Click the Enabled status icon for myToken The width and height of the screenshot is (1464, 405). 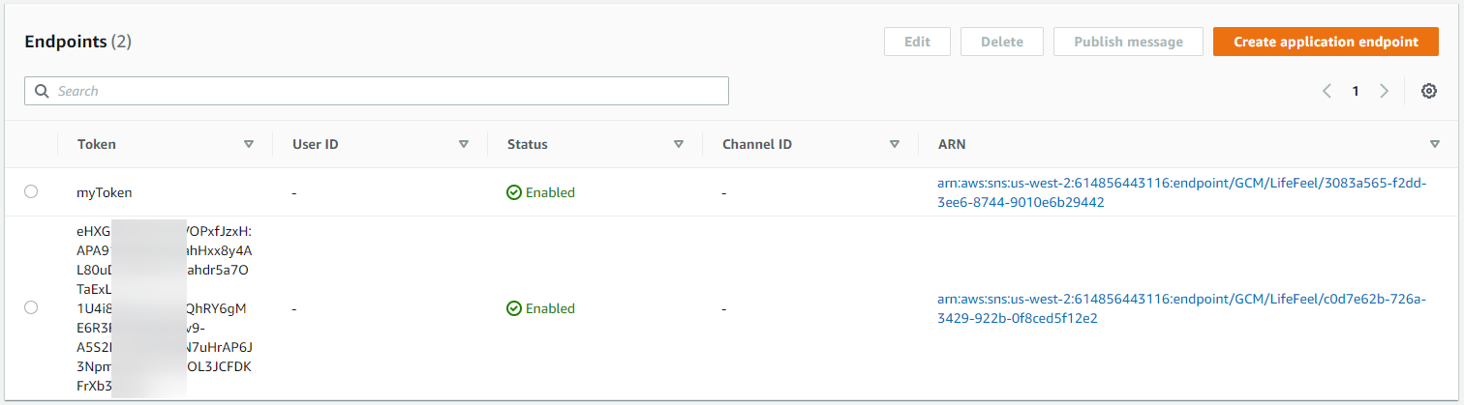click(x=514, y=192)
